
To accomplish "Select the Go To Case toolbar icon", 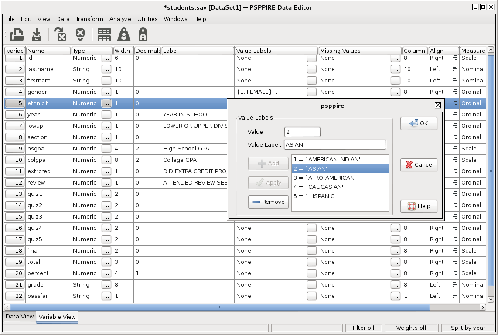I will pos(60,34).
